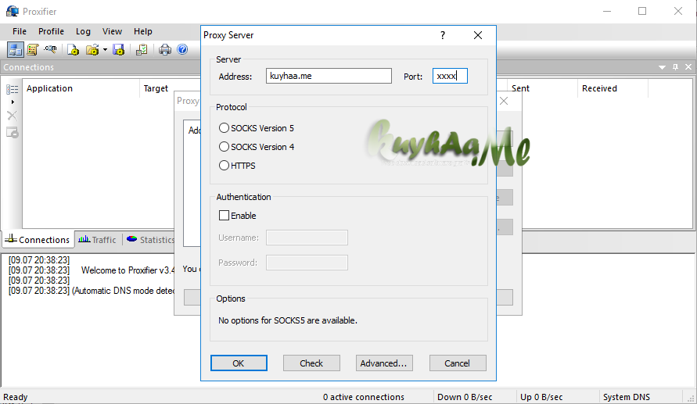Open Advanced... proxy settings
The image size is (697, 404).
point(384,363)
